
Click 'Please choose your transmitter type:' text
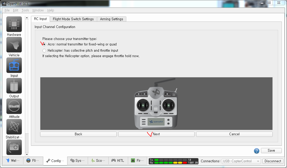pyautogui.click(x=70, y=39)
